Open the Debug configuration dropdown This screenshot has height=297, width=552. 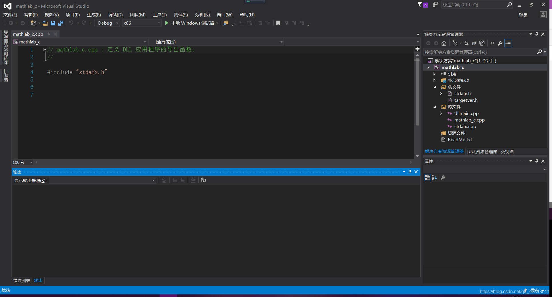[x=108, y=23]
